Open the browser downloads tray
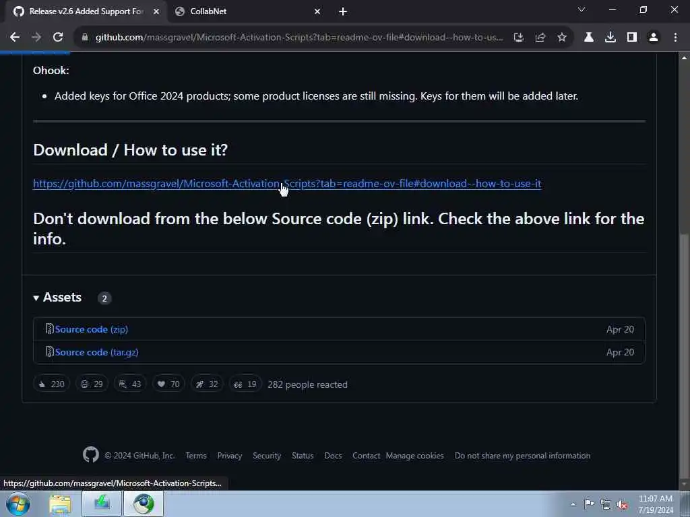Screen dimensions: 690x517 click(610, 38)
